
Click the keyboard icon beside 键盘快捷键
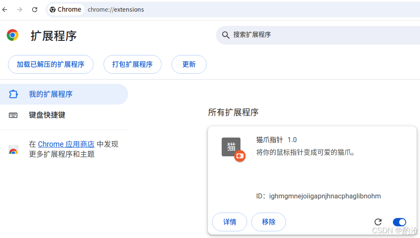[x=13, y=115]
